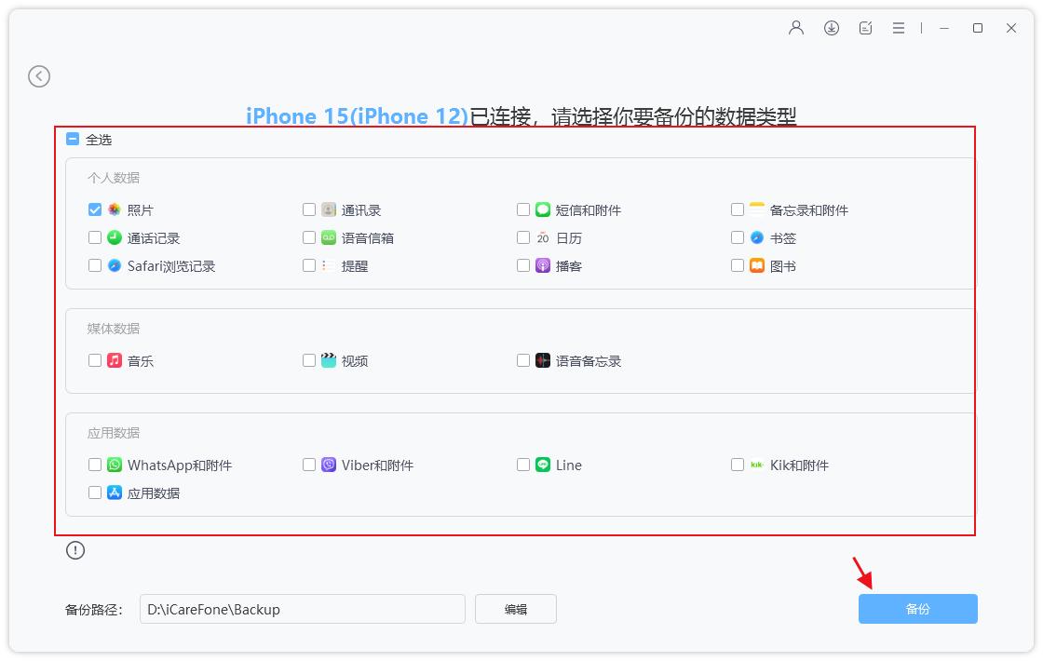Click the 语音备忘录 voice memos icon
Screen dimensions: 1043x661
[541, 360]
